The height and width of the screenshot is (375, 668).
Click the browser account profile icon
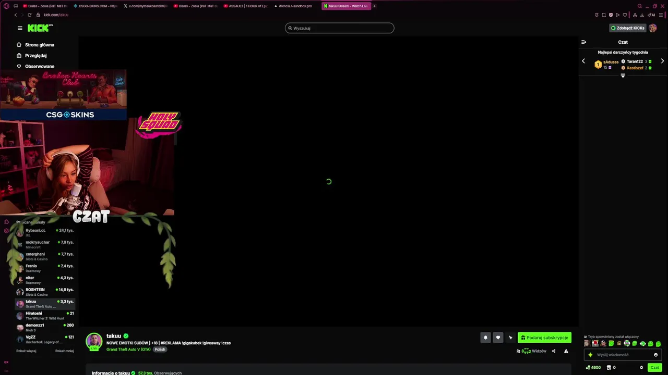point(635,15)
